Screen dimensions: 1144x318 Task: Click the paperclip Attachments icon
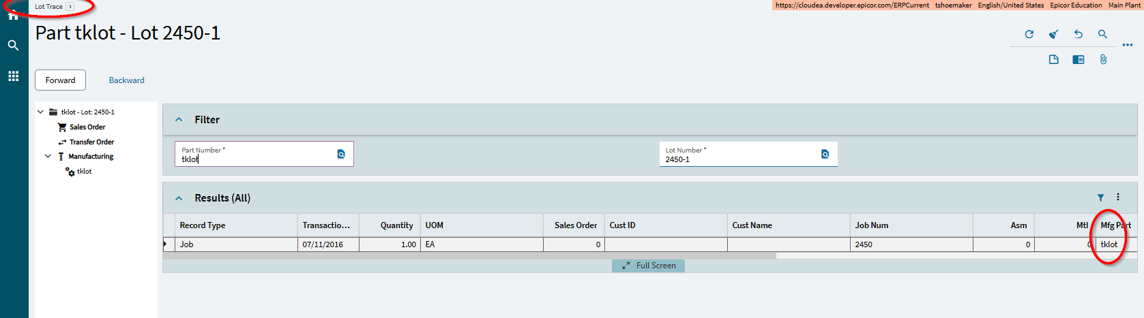coord(1103,59)
